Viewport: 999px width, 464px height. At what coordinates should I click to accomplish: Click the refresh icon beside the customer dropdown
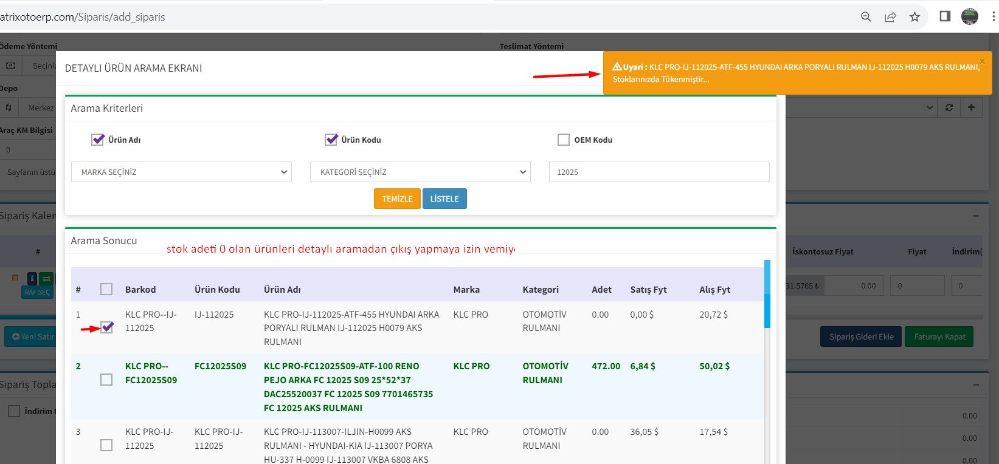point(949,107)
